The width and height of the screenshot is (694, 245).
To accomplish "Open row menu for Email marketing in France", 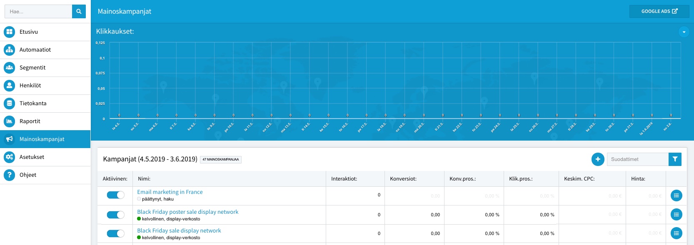I will coord(676,195).
